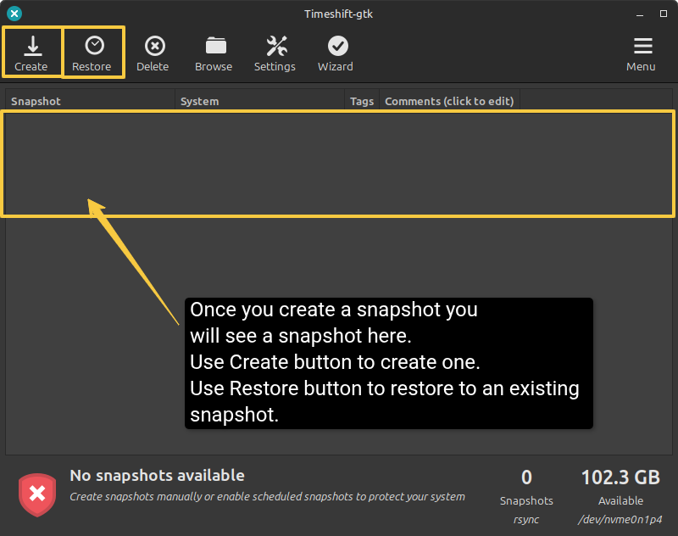Browse snapshot files via Browse icon
The height and width of the screenshot is (536, 678).
(214, 53)
